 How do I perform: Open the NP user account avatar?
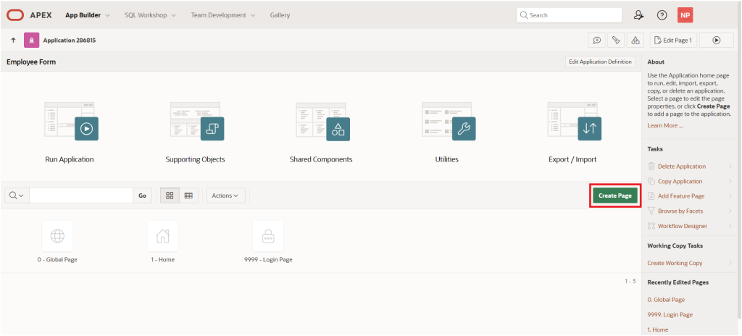tap(685, 15)
